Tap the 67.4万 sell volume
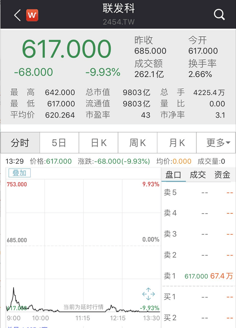 tap(221, 276)
